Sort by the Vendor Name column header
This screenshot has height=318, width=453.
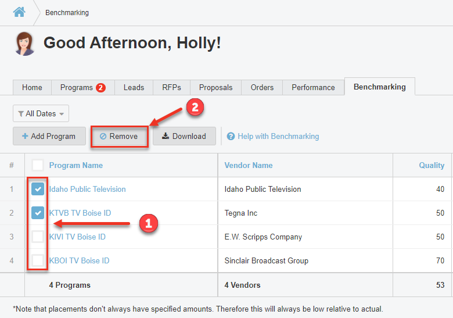click(x=249, y=165)
